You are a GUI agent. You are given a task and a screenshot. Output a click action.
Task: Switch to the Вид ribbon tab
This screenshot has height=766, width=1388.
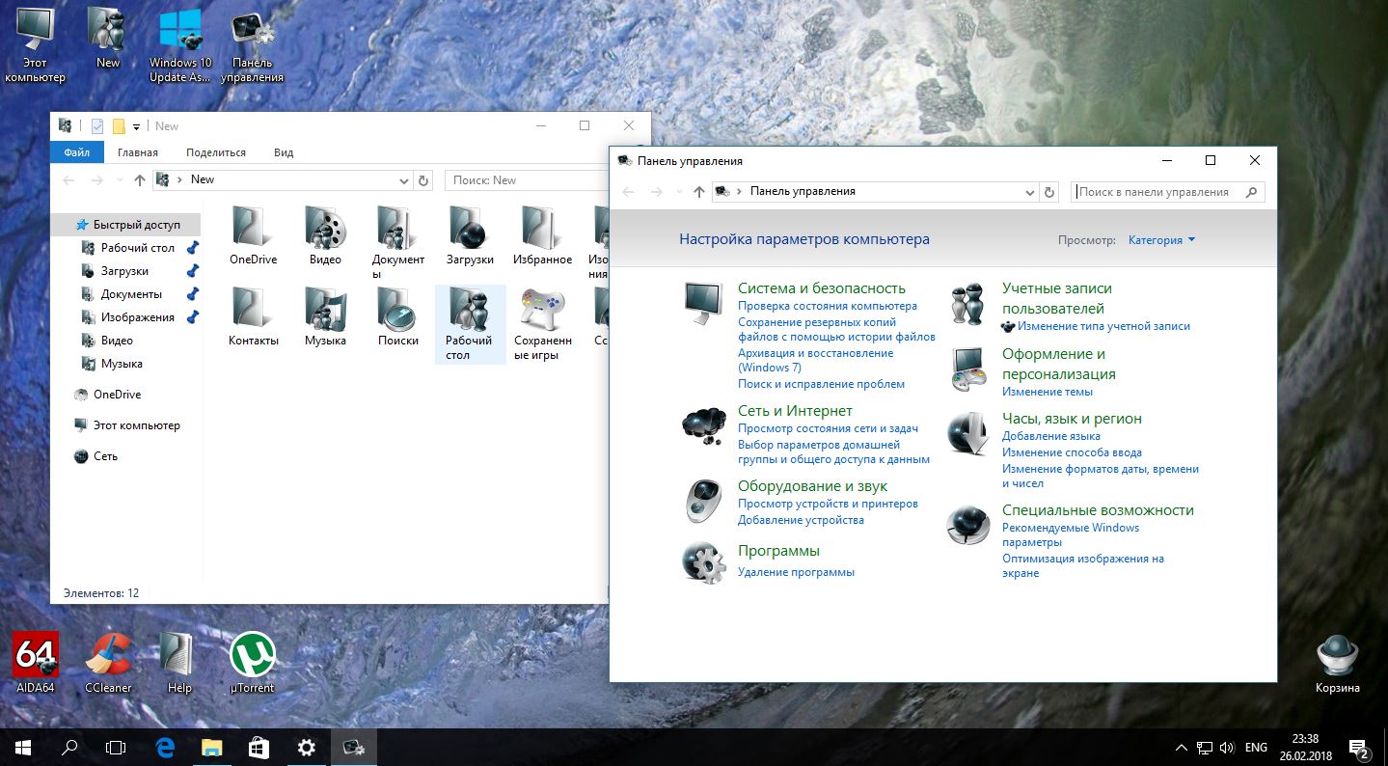(x=284, y=152)
